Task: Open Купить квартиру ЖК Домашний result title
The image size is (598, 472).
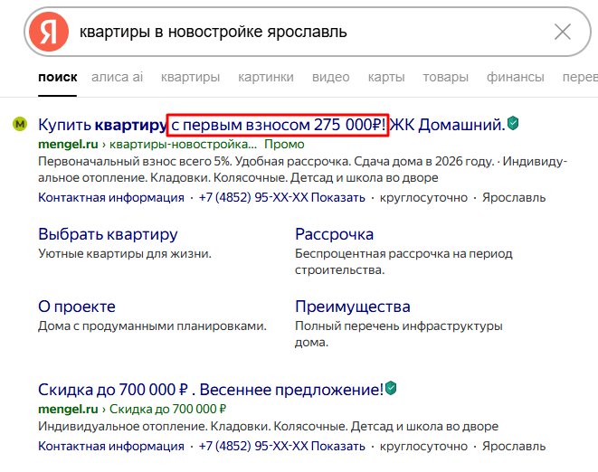Action: (x=271, y=125)
